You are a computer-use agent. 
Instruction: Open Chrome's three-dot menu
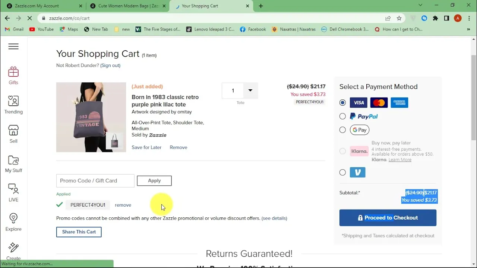pos(469,18)
